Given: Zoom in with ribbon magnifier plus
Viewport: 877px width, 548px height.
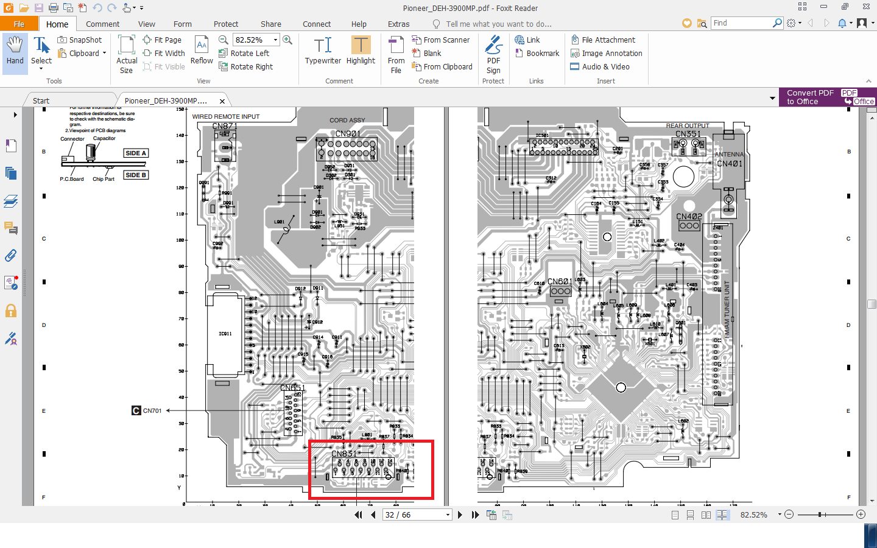Looking at the screenshot, I should point(287,40).
